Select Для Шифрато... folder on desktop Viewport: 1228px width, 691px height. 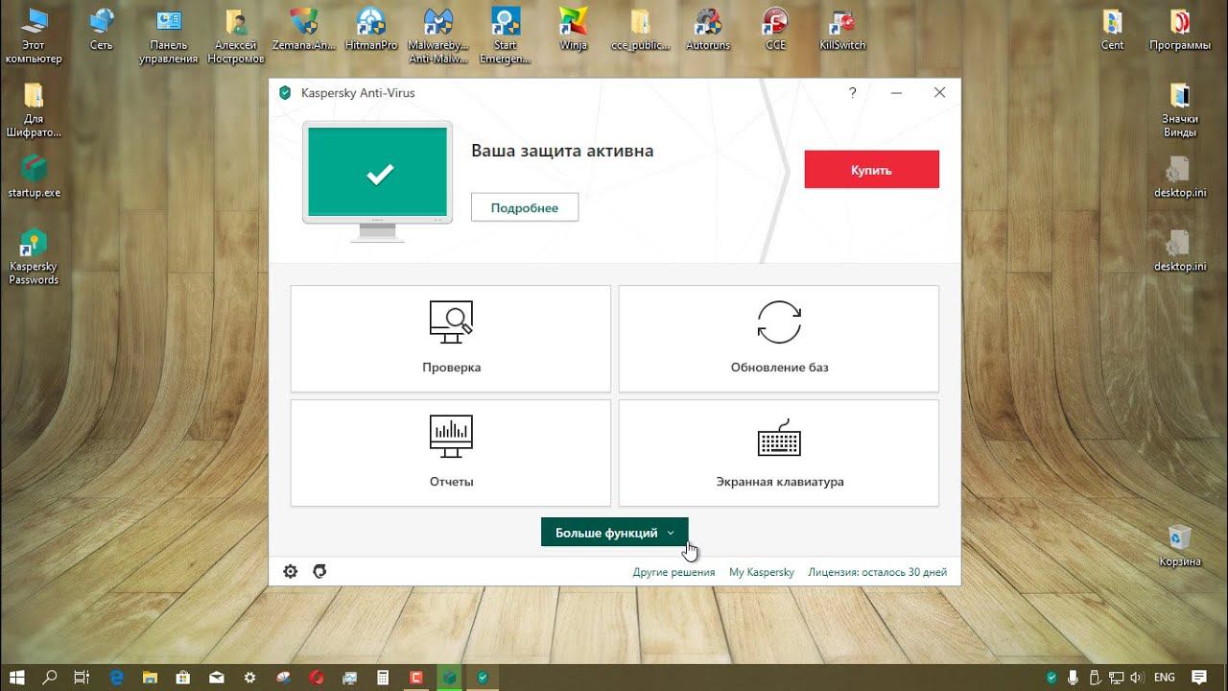[34, 110]
